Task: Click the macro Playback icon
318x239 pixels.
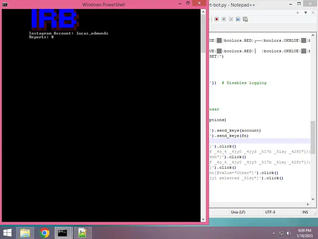Action: click(231, 19)
